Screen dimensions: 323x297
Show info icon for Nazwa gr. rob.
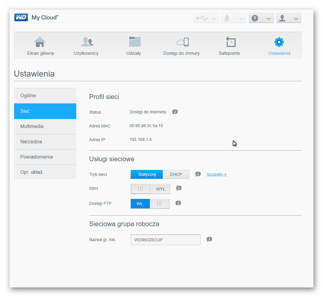[x=209, y=239]
